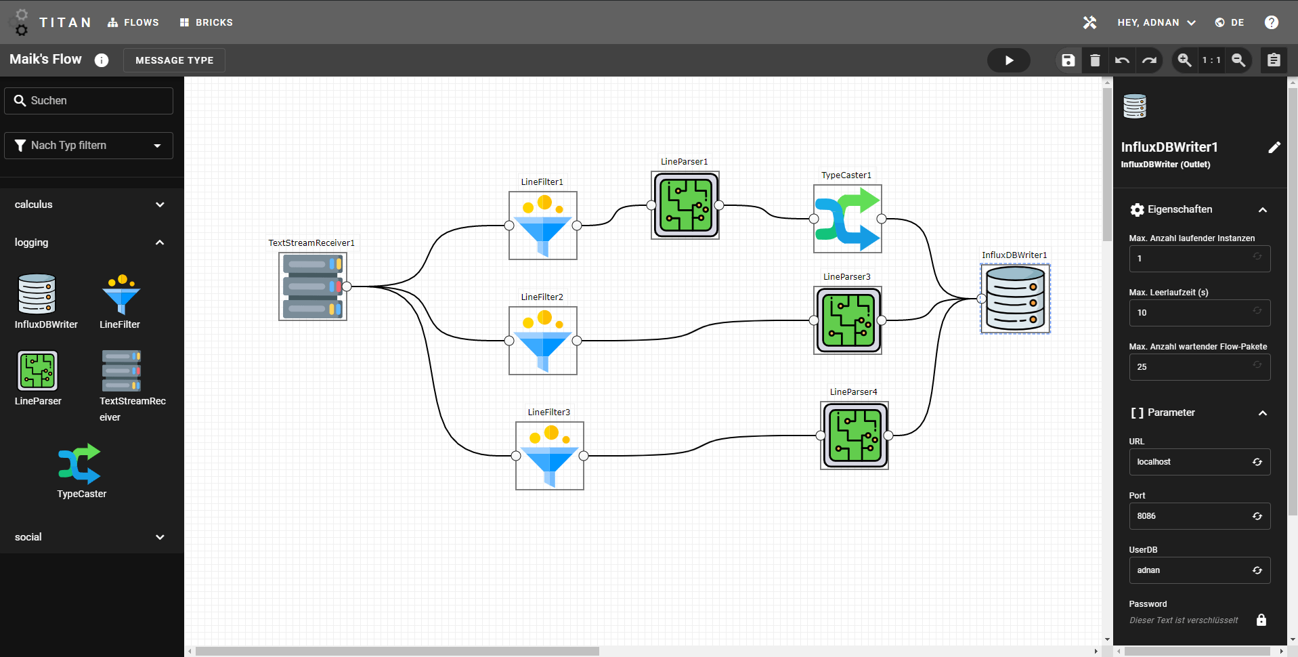Click the InfluxDBWriter1 input port
Screen dimensions: 1298x657
click(x=982, y=299)
